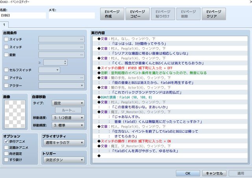Image resolution: width=252 pixels, height=178 pixels.
Task: Select the BGMの演奏 Field4 command line
Action: click(x=170, y=97)
